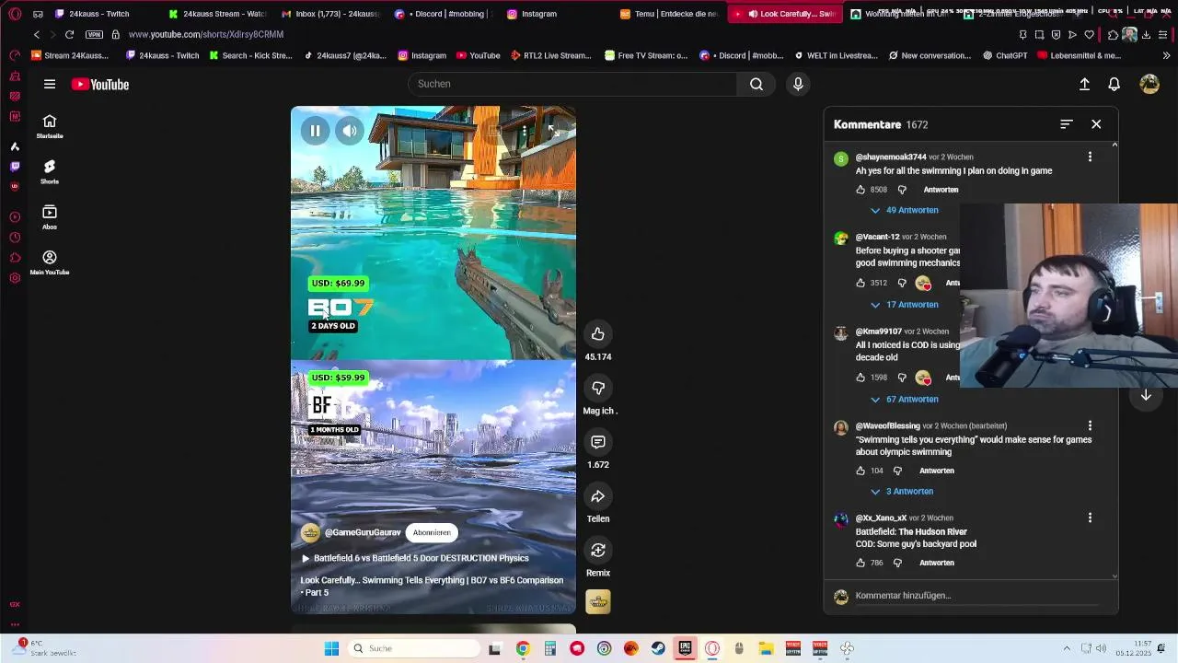
Task: Share the Short via Teilen
Action: (x=598, y=497)
